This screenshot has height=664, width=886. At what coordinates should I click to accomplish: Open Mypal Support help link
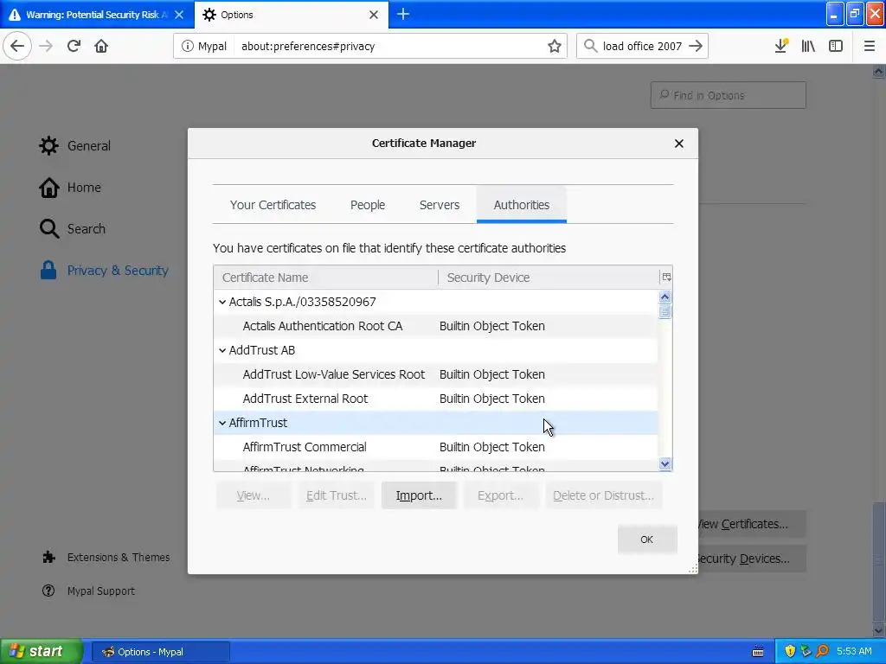point(88,591)
